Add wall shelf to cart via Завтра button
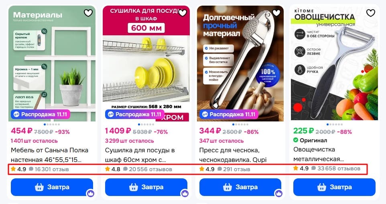Screen dimensions: 386x204 click(x=52, y=187)
